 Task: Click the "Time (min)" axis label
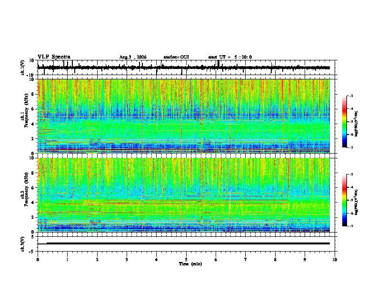pos(190,264)
